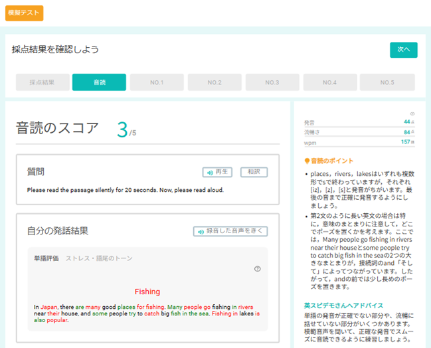
Task: Click the word lakes in passage
Action: click(246, 313)
